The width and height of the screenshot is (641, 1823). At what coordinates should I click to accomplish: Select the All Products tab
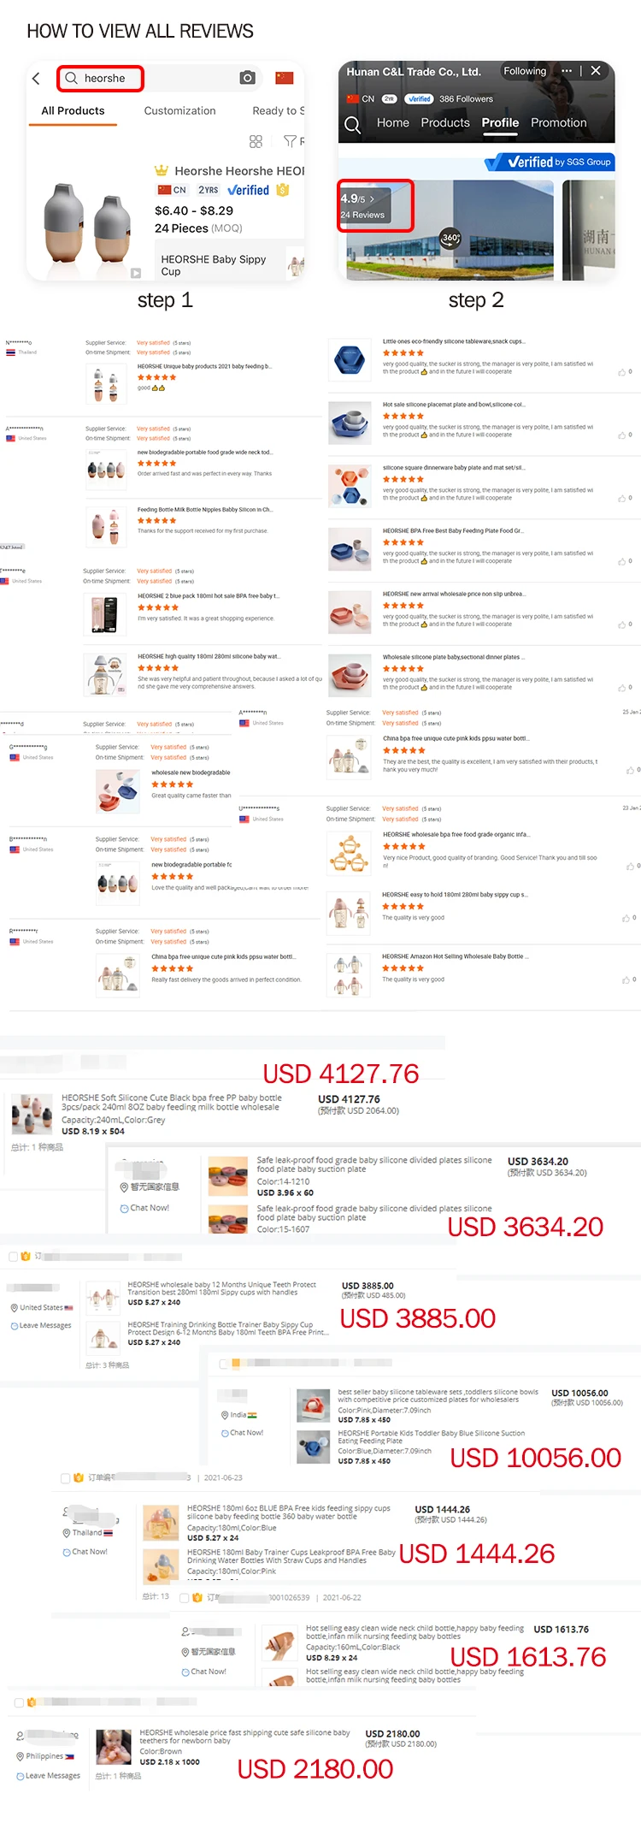73,111
